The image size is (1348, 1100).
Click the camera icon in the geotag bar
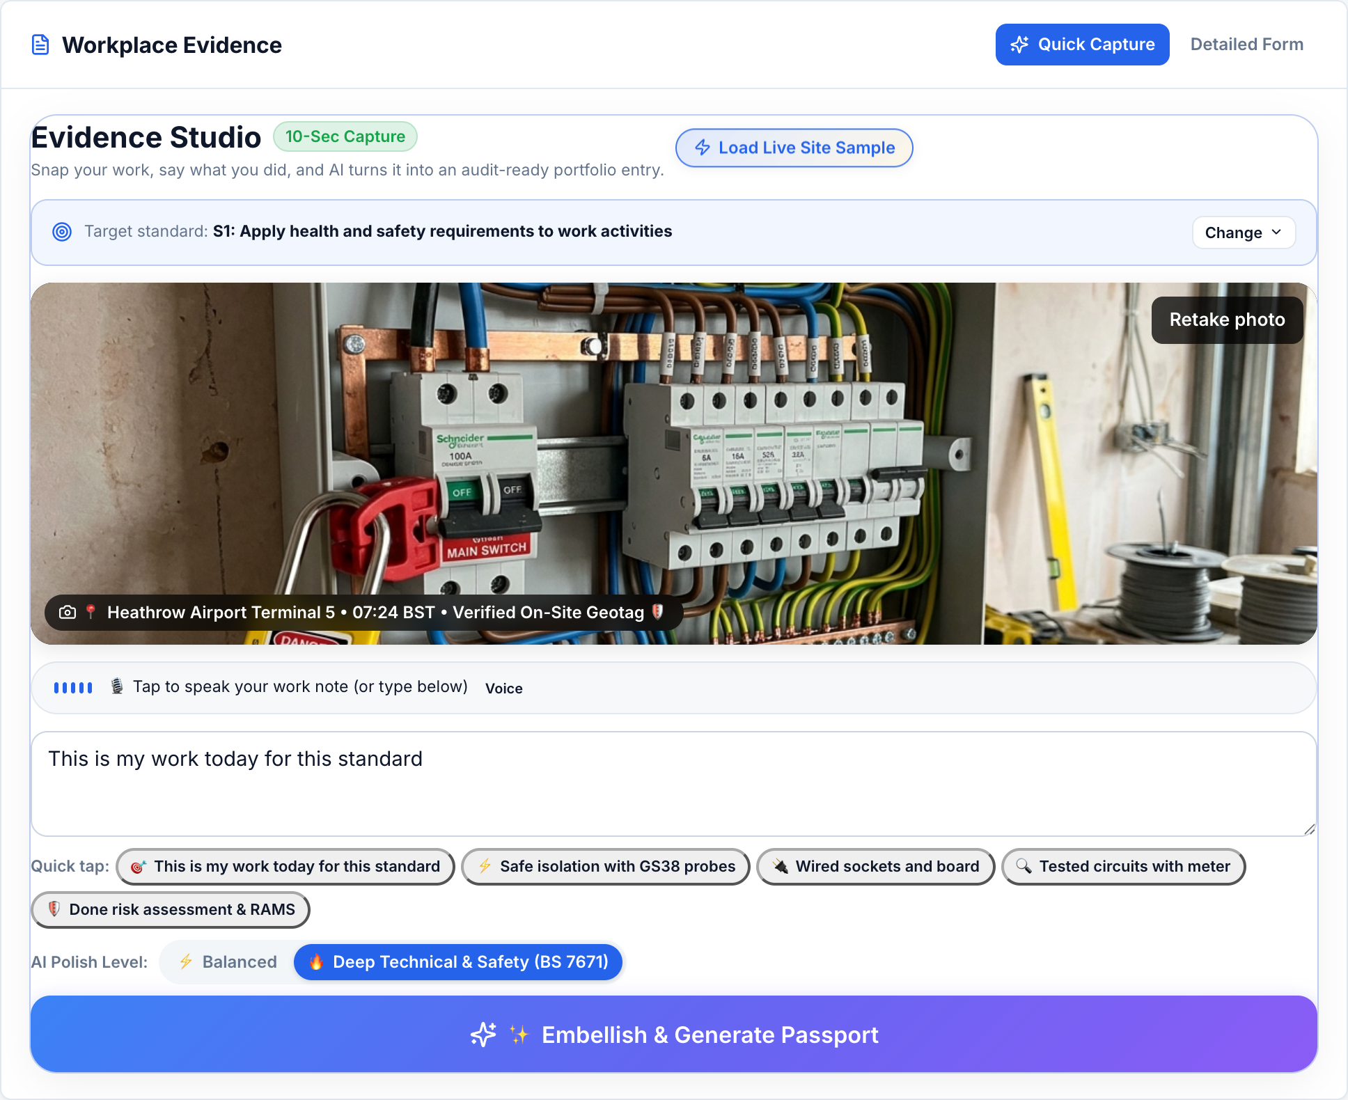68,612
